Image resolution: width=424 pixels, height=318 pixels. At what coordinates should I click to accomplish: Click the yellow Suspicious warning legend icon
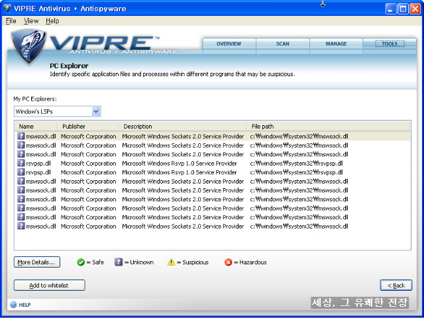(x=171, y=262)
